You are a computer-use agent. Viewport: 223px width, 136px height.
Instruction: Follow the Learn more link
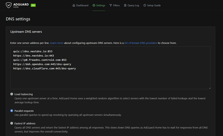57,43
